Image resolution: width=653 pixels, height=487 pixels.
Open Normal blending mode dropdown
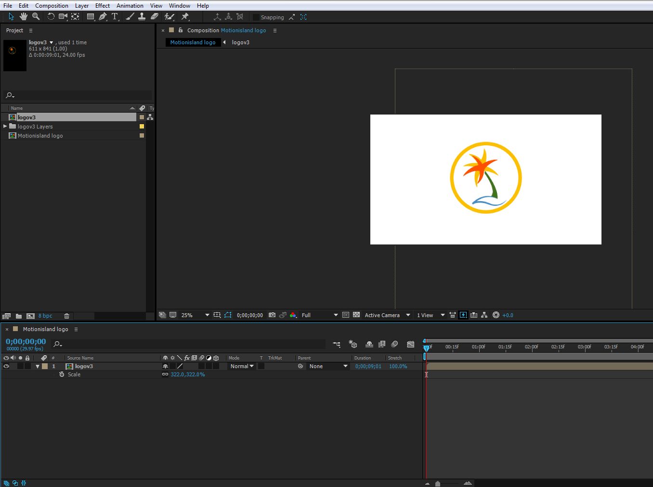[x=242, y=366]
